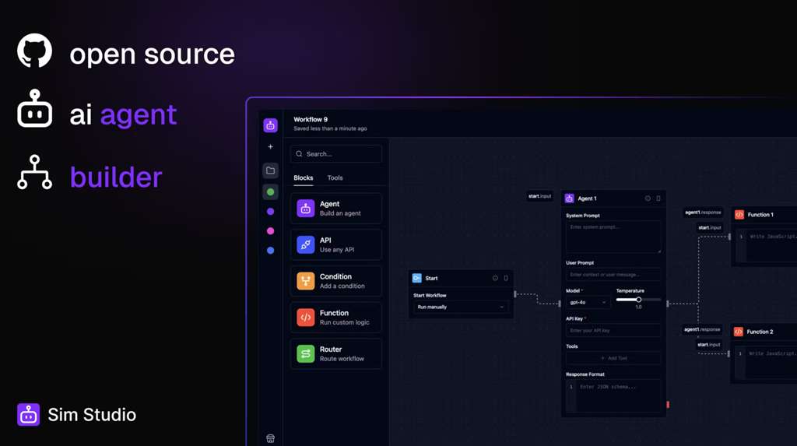Click the API Key input field

tap(613, 331)
